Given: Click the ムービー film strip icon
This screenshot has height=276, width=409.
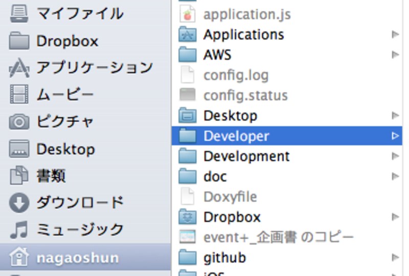Looking at the screenshot, I should [x=19, y=94].
